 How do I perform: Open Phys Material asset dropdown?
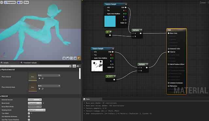tap(49, 75)
